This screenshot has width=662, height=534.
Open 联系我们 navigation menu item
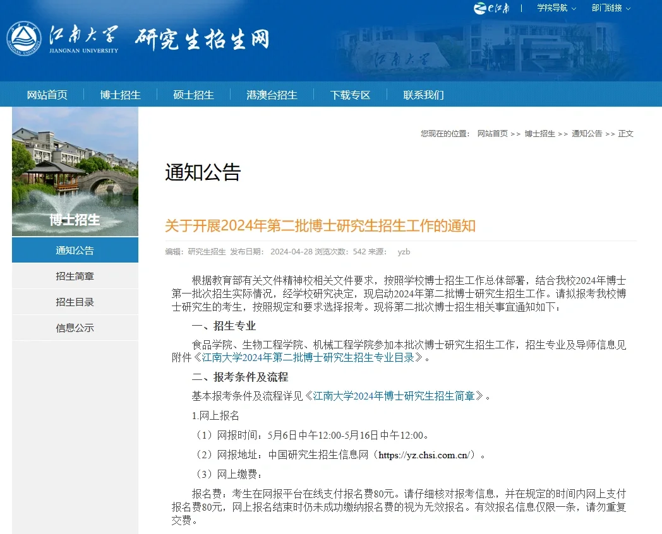(x=423, y=95)
